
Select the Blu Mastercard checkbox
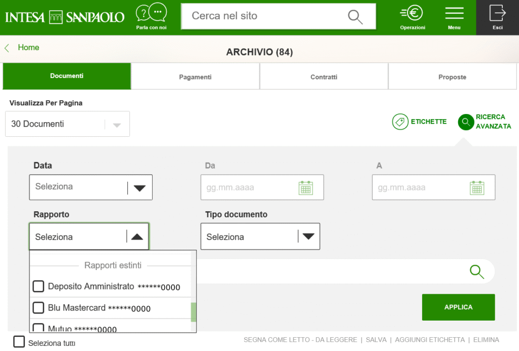pos(39,308)
